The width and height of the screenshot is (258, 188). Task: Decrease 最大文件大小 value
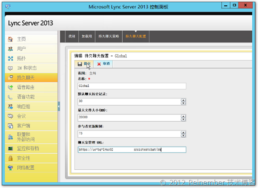pos(183,119)
